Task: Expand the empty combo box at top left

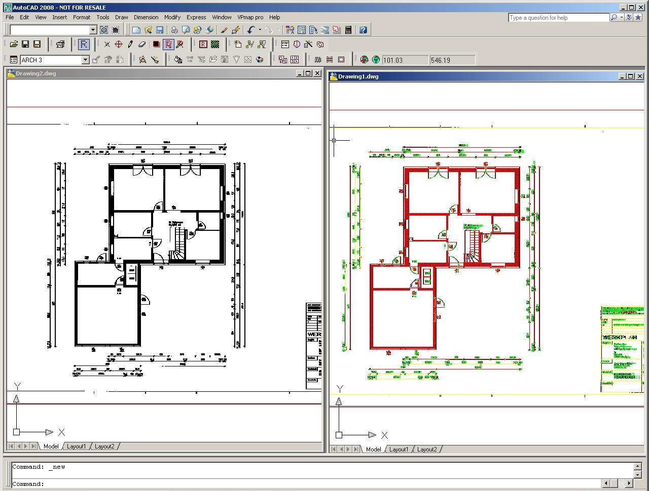Action: click(92, 29)
